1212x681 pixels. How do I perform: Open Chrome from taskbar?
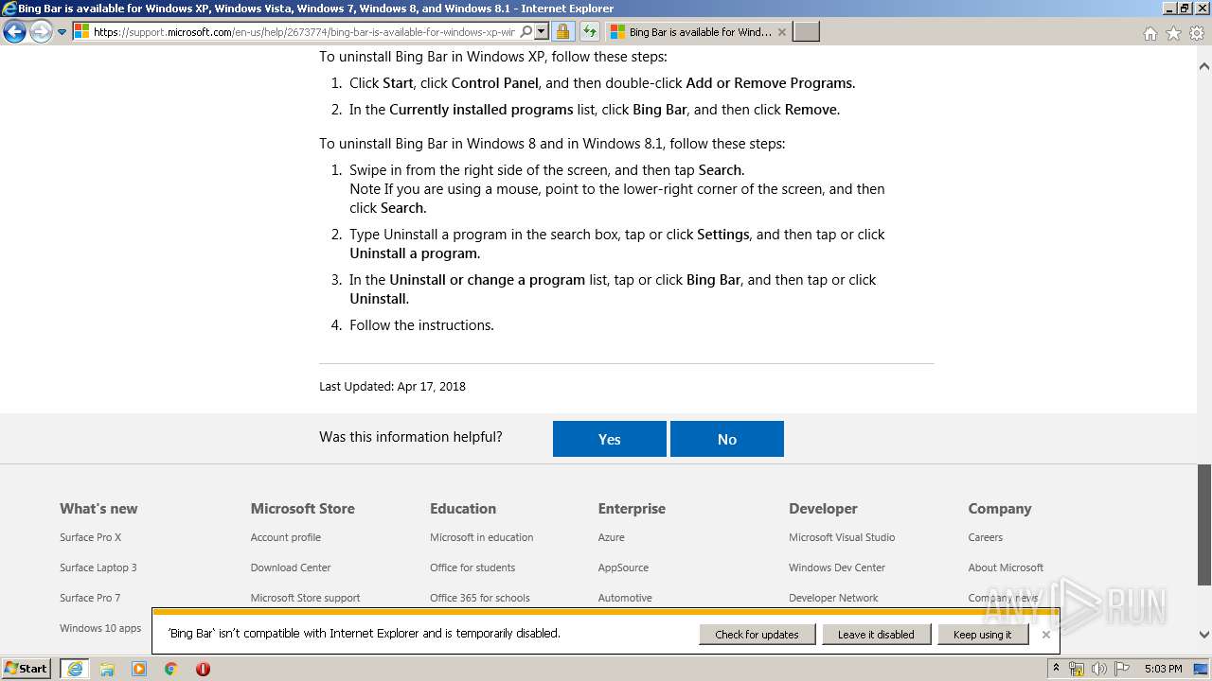click(x=171, y=669)
